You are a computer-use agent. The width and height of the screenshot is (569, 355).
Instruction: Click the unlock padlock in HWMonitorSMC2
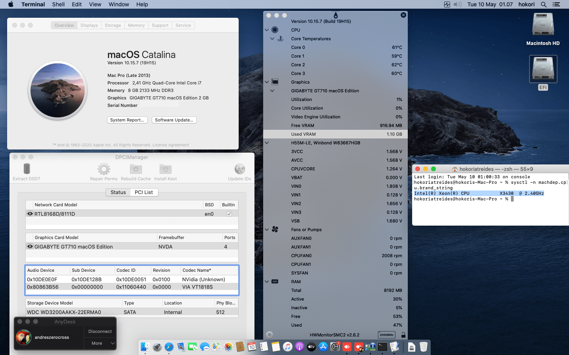tap(403, 334)
